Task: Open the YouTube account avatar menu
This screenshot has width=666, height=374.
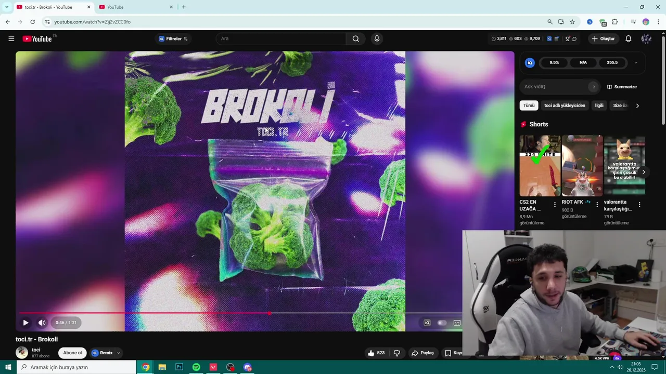Action: pos(646,39)
